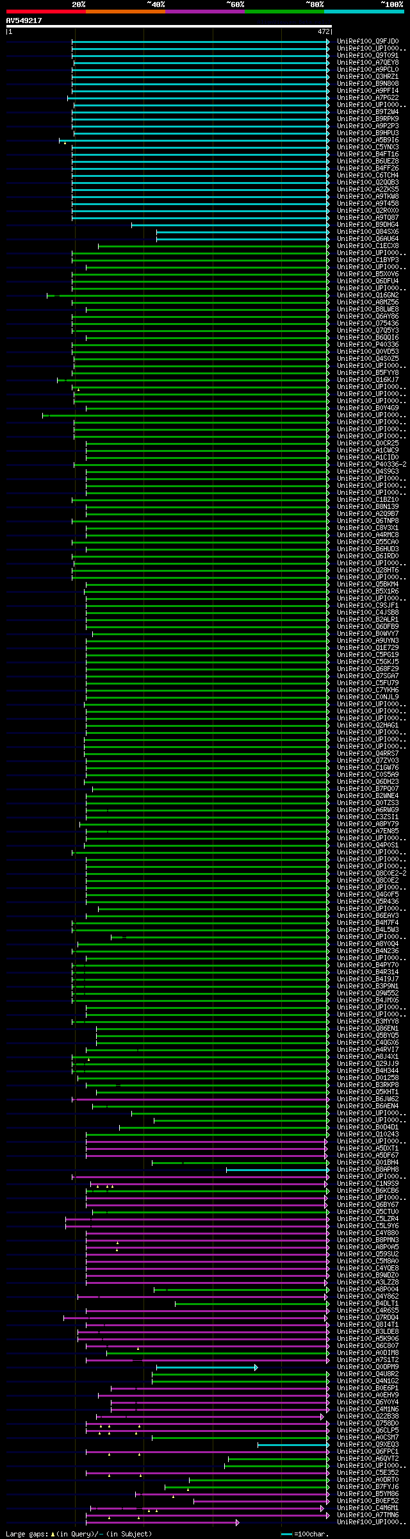The image size is (410, 1539).
Task: Select the UniRef100_B9RPK9 label
Action: 368,119
